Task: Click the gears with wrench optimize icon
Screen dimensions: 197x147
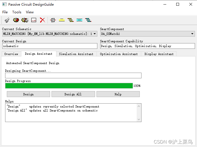Action: (x=25, y=20)
